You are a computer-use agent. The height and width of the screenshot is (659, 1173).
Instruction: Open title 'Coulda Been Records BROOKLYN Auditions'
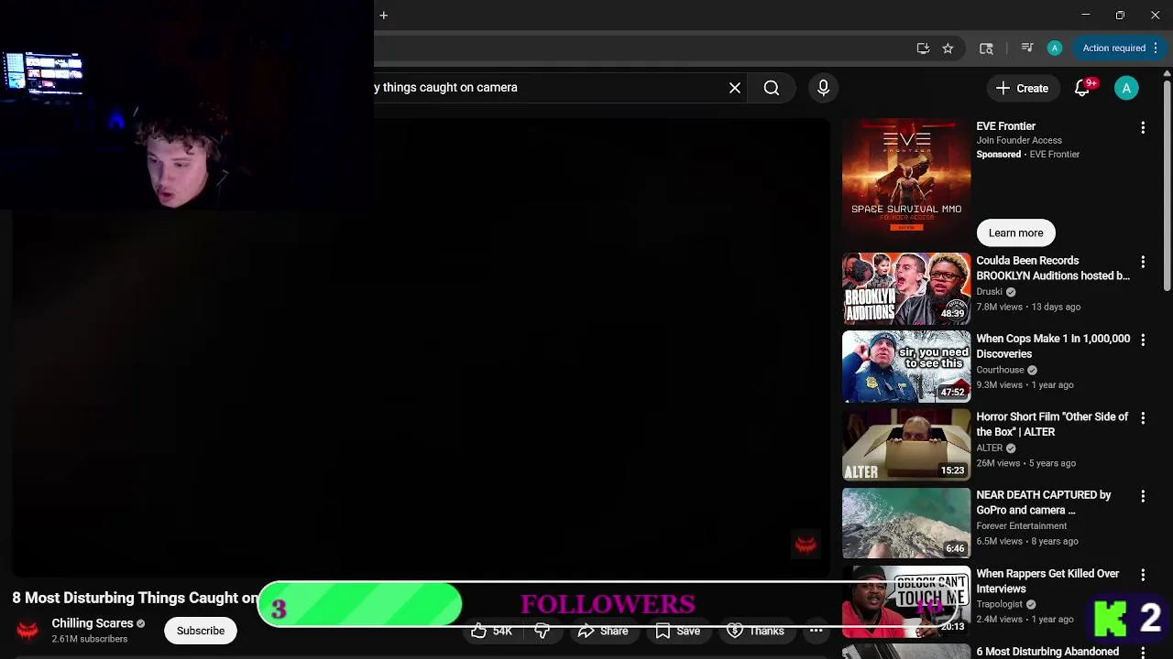(1053, 268)
